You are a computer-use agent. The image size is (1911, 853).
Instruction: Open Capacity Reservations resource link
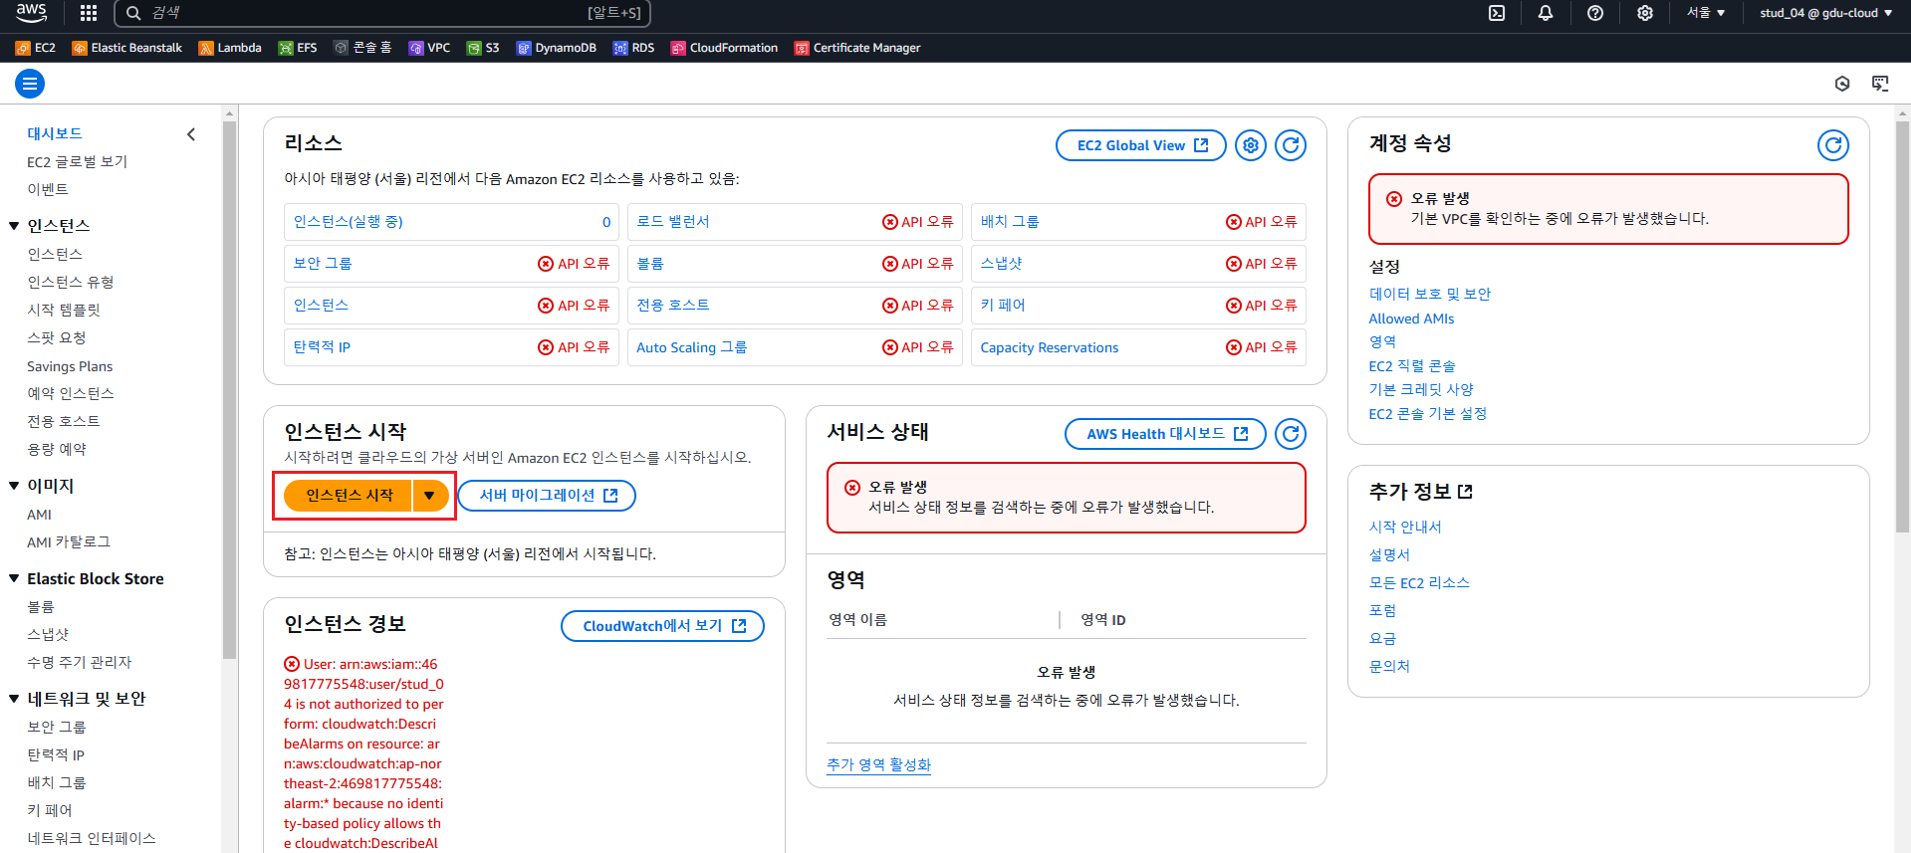click(x=1050, y=347)
